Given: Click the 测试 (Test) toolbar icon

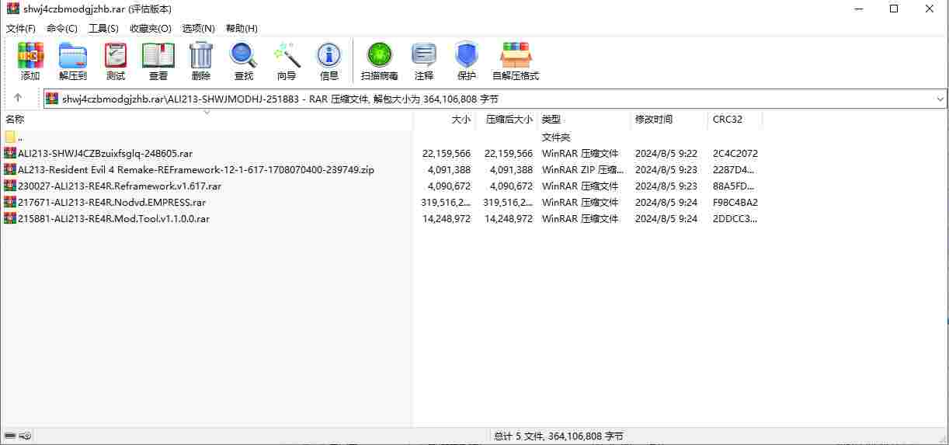Looking at the screenshot, I should click(x=116, y=55).
